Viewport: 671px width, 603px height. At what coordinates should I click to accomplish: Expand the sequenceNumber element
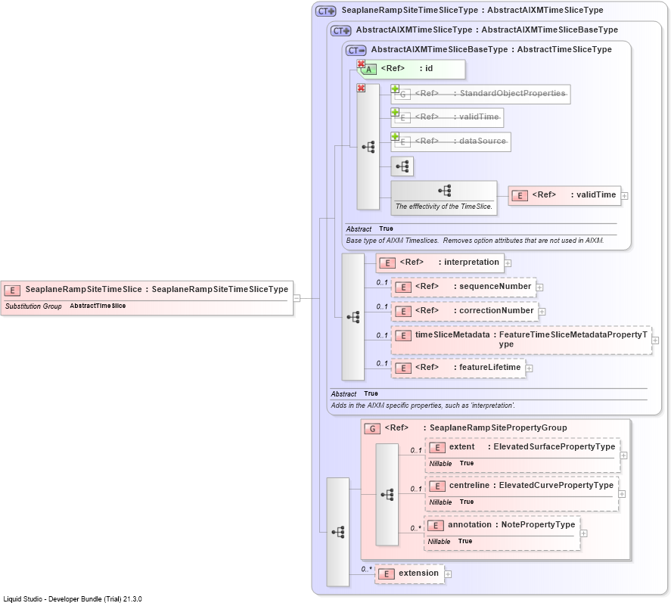(x=539, y=288)
